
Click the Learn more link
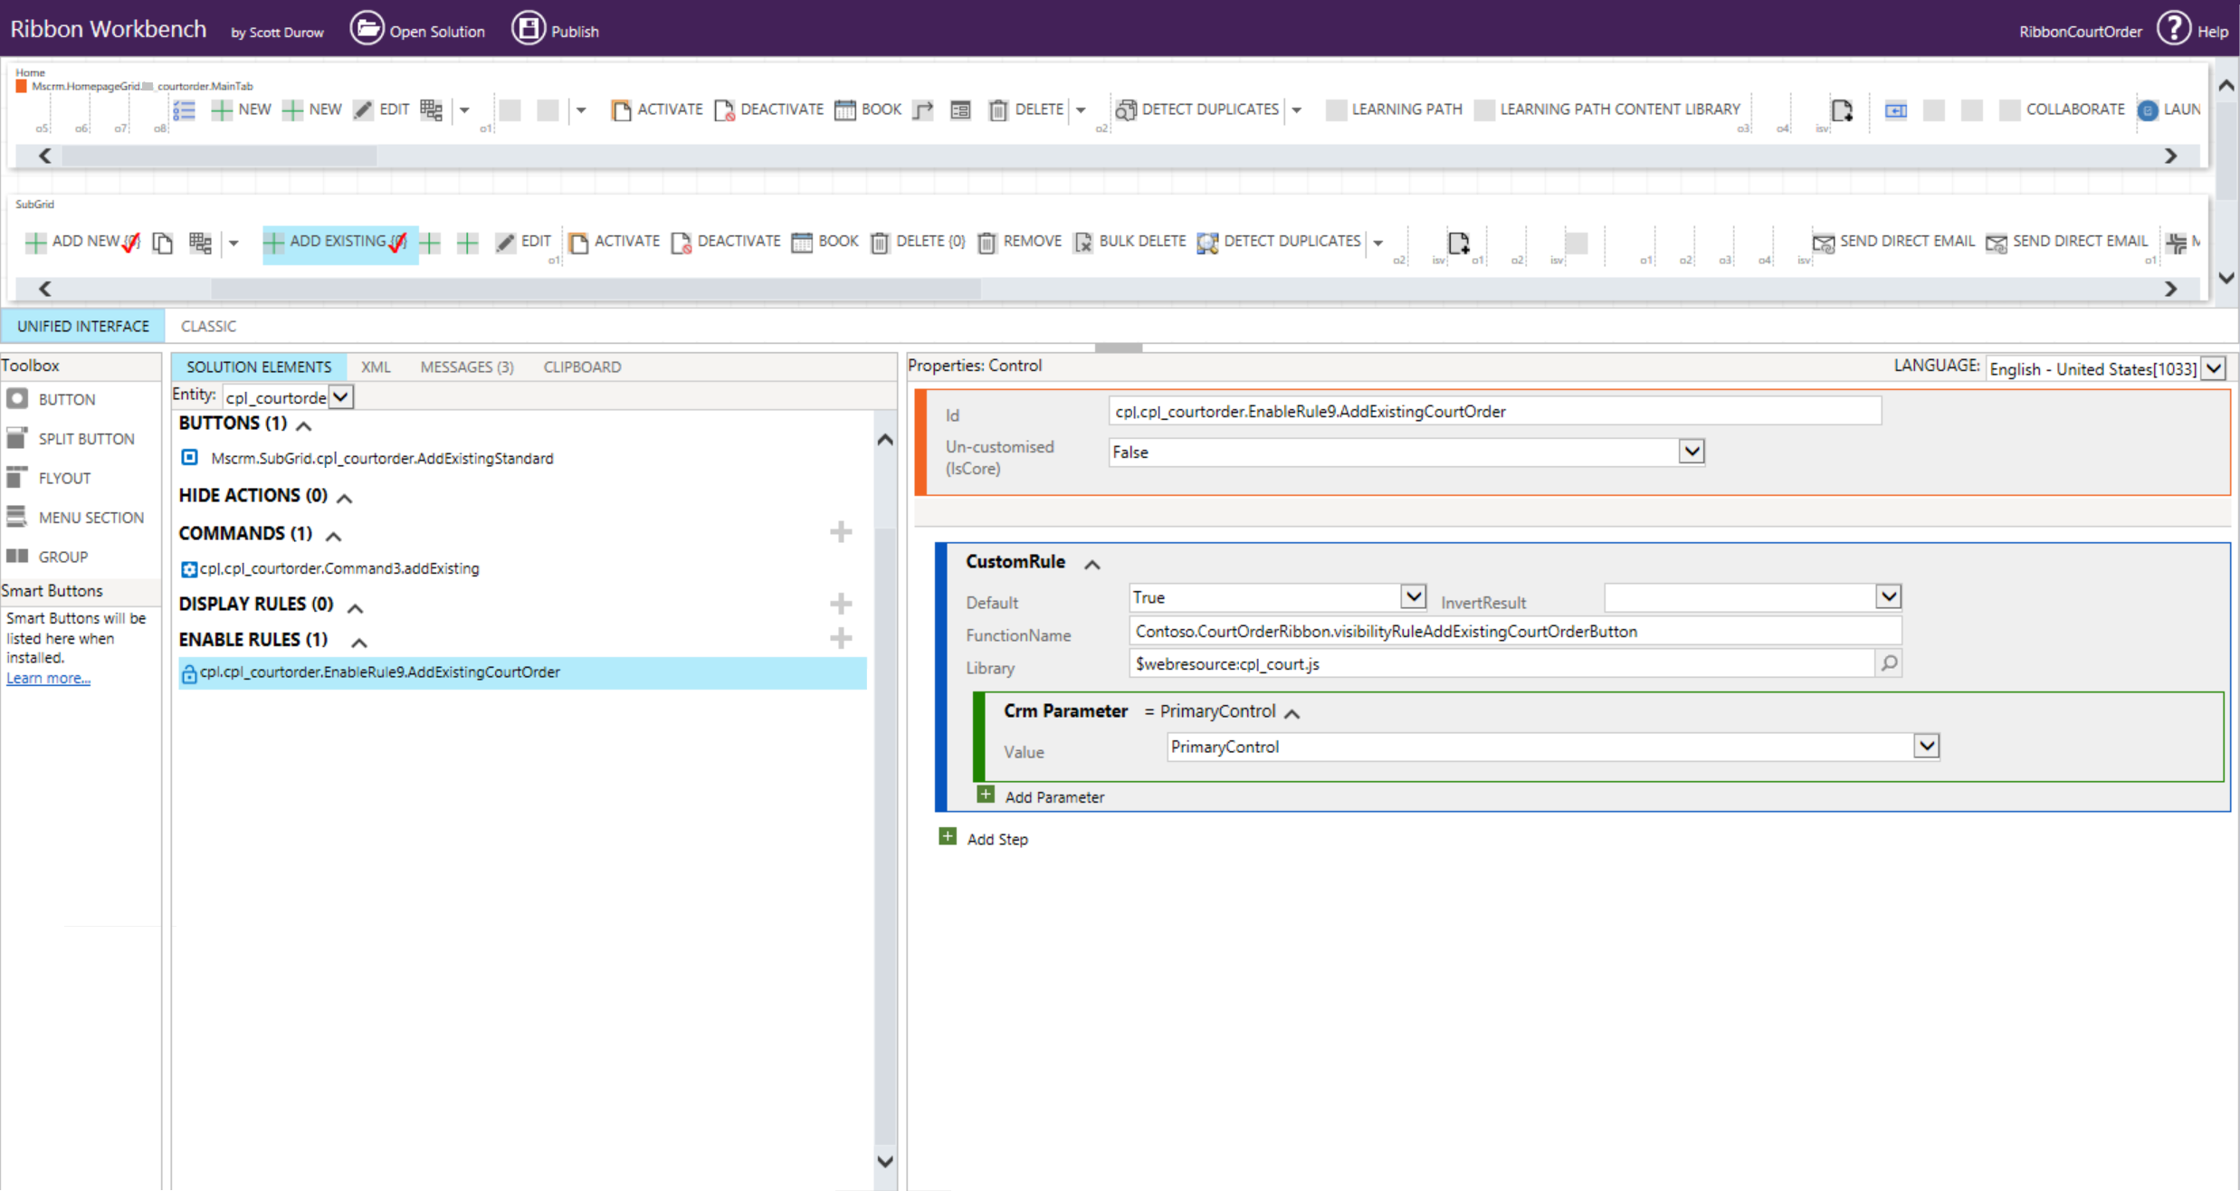point(48,678)
